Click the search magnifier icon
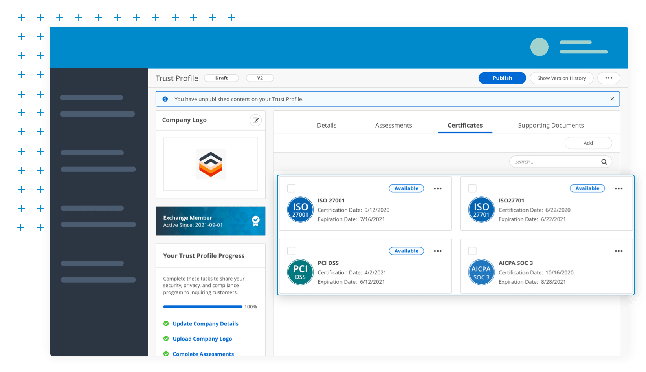This screenshot has width=646, height=372. tap(604, 162)
